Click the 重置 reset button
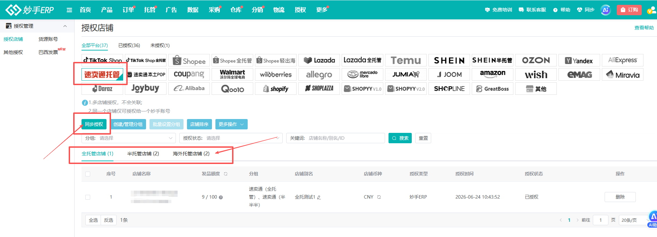 tap(423, 138)
